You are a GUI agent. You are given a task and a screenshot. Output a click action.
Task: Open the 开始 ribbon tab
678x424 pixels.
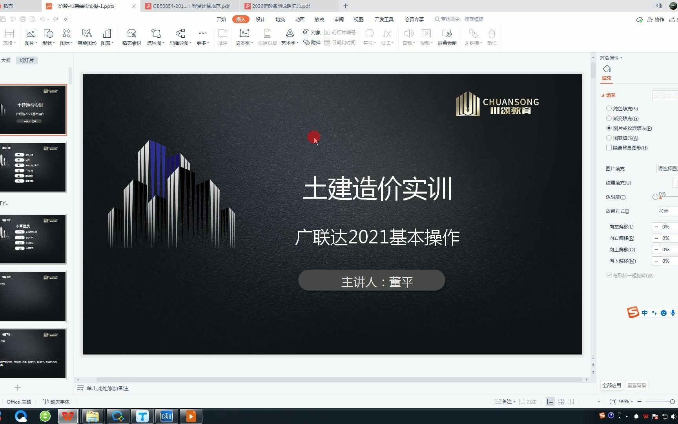[221, 19]
